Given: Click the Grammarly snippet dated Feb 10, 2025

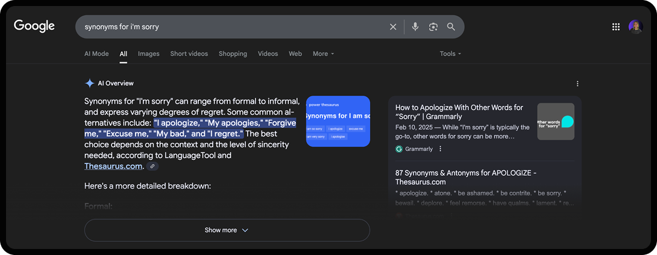Looking at the screenshot, I should coord(462,132).
